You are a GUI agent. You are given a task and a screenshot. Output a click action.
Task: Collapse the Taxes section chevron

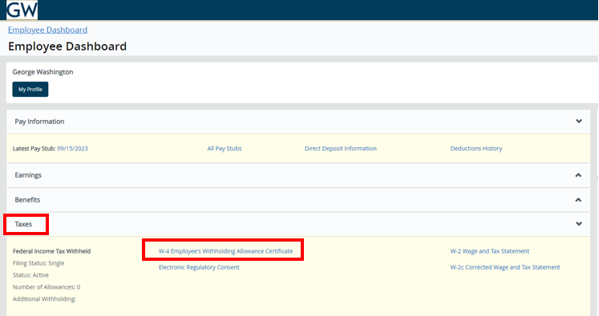tap(579, 224)
